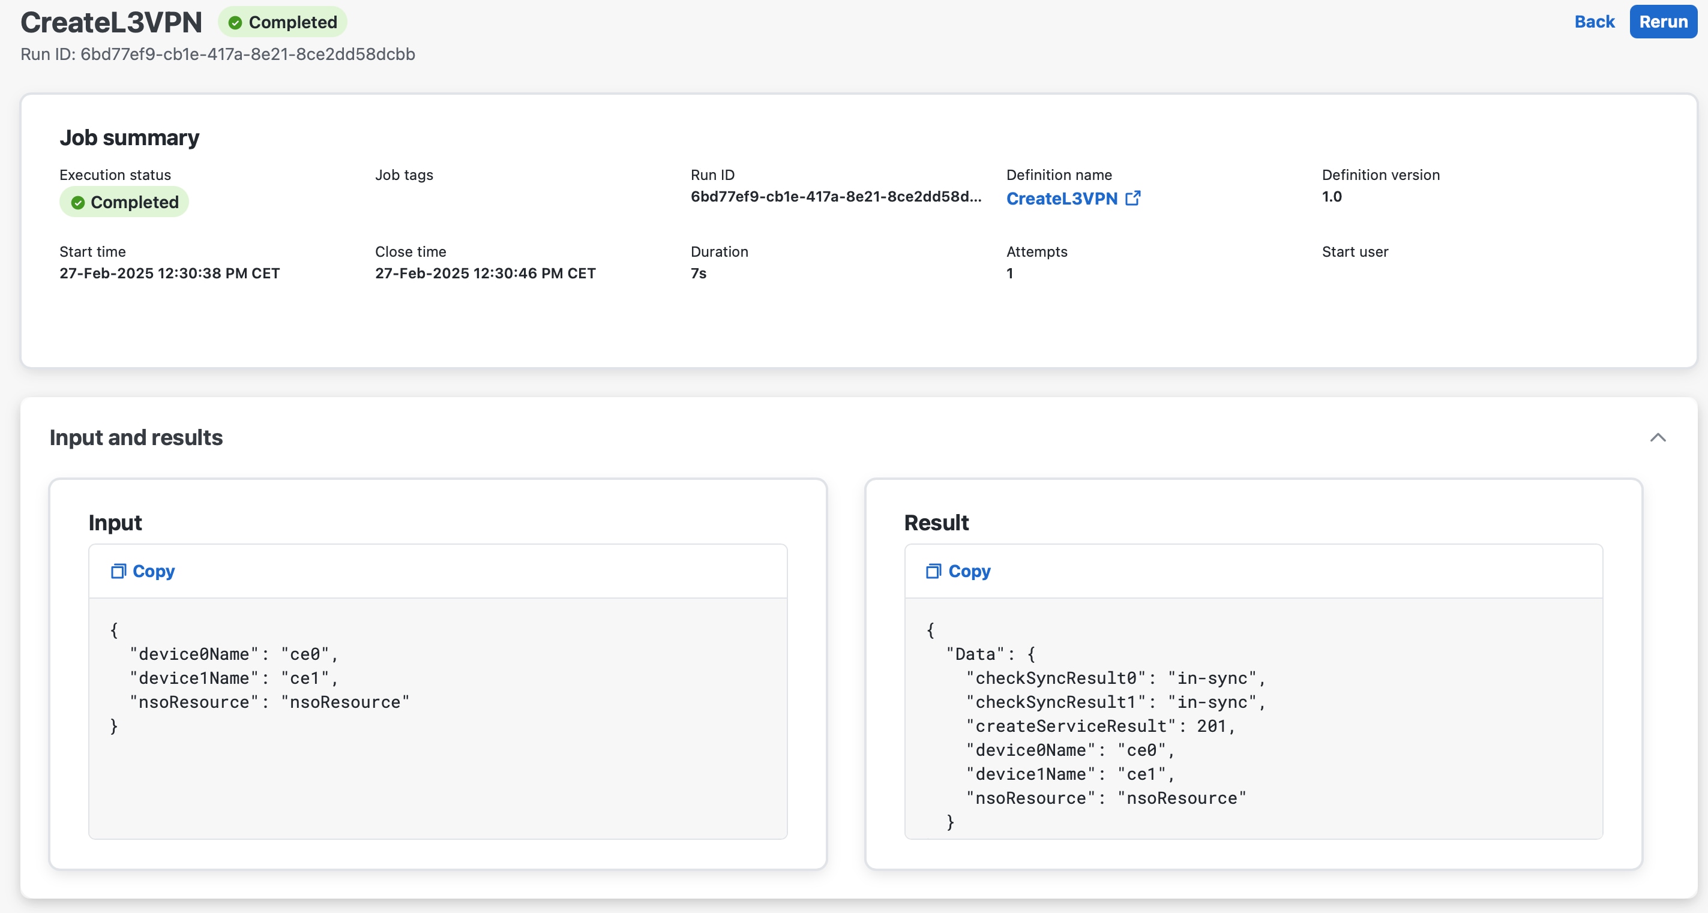Click the Run ID text under the title
1708x913 pixels.
click(217, 55)
